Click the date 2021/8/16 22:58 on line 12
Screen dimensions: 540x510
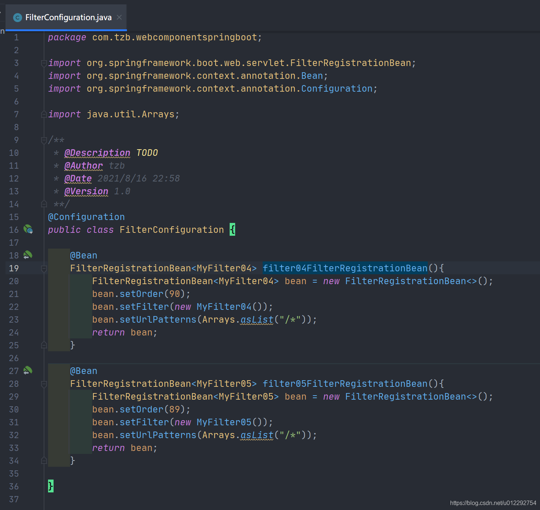[x=139, y=179]
